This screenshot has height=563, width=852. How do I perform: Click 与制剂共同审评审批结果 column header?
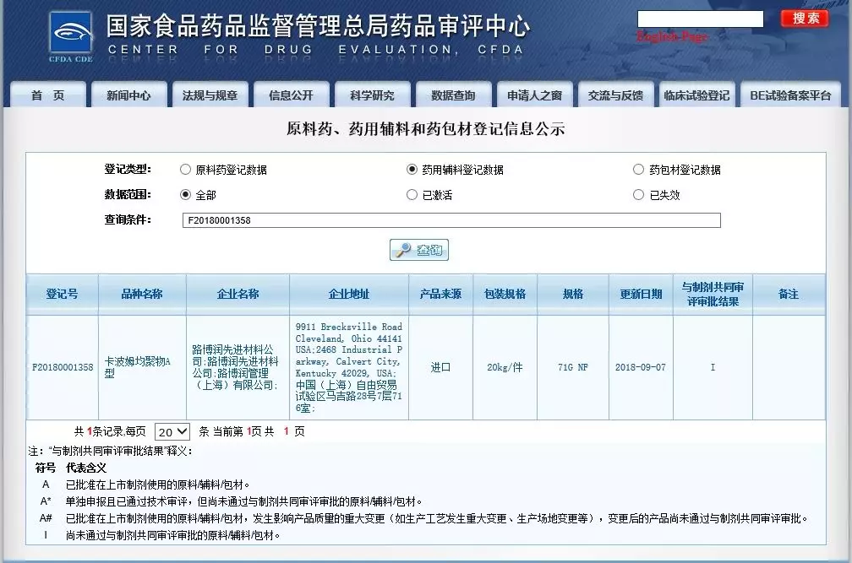pyautogui.click(x=713, y=294)
